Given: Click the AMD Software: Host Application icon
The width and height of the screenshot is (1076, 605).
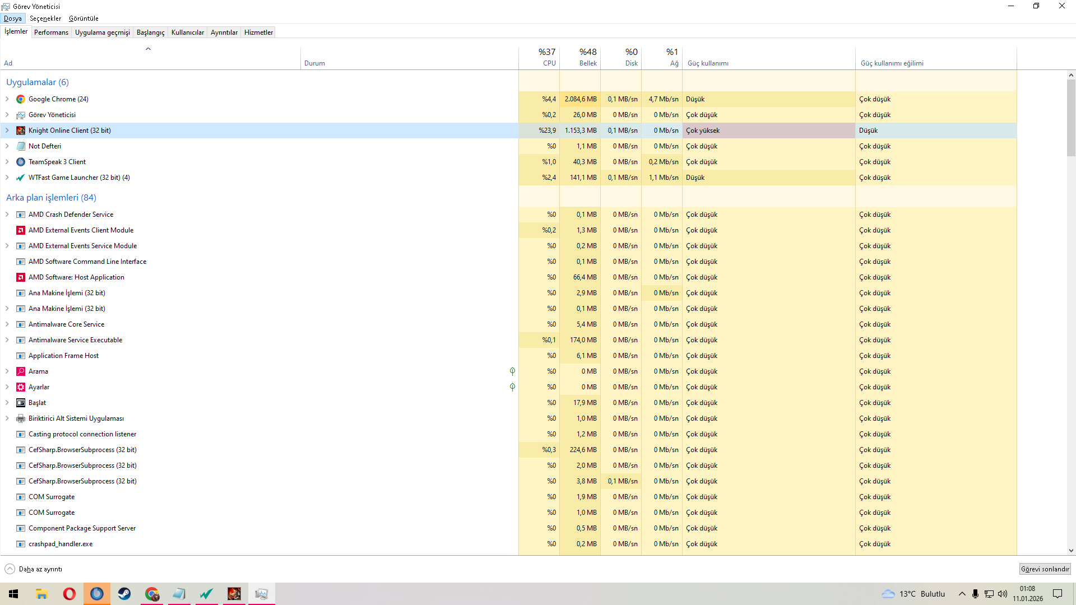Looking at the screenshot, I should tap(21, 277).
